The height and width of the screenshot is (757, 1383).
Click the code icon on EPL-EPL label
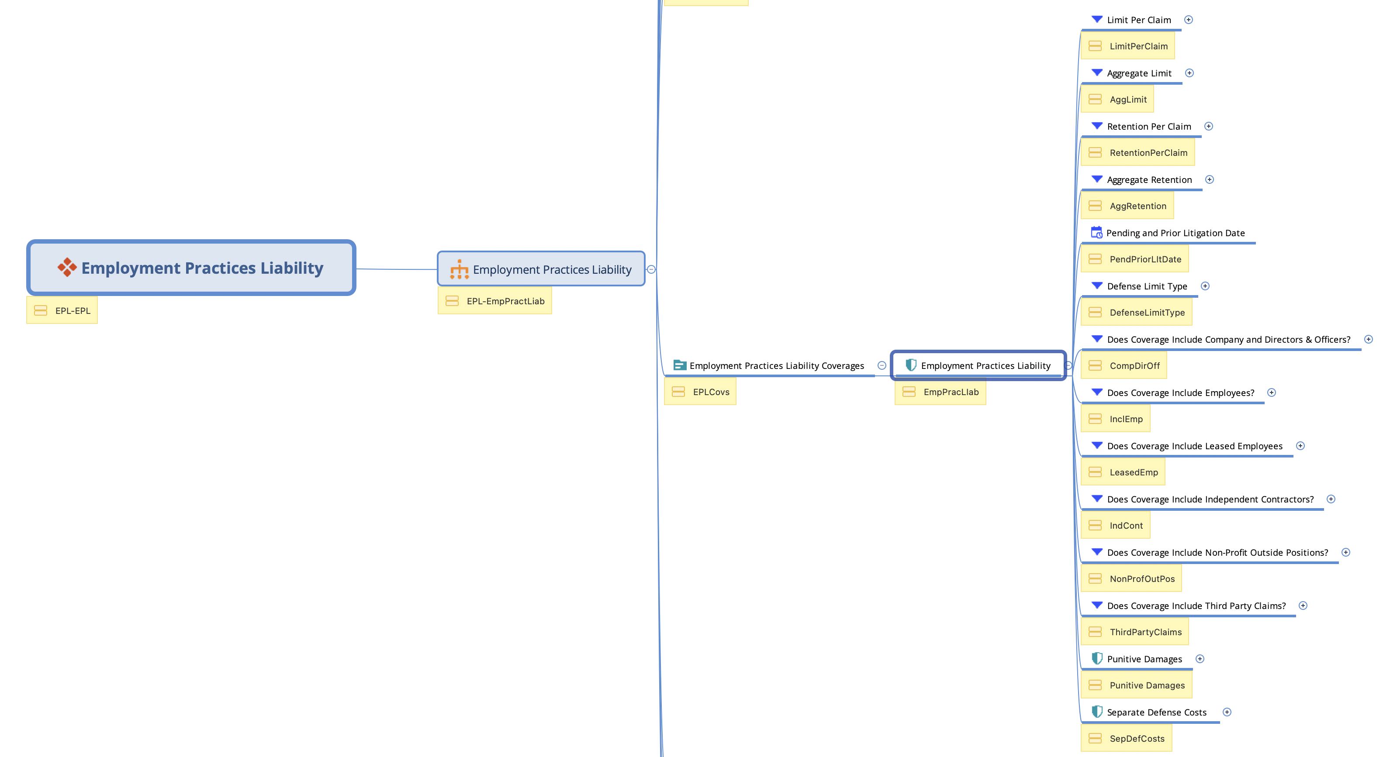(40, 311)
